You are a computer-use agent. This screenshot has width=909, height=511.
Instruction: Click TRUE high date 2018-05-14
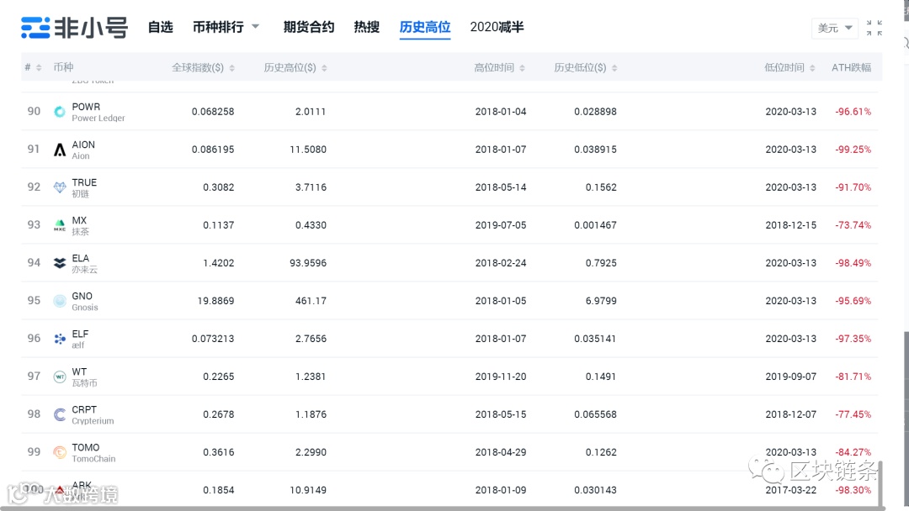point(501,187)
